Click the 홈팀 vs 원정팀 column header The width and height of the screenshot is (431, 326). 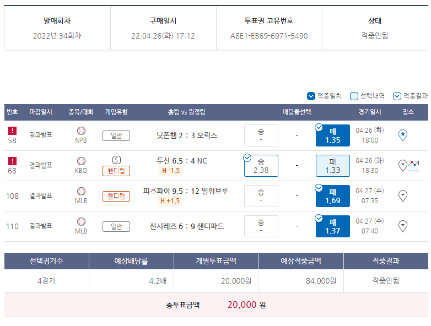coord(187,112)
